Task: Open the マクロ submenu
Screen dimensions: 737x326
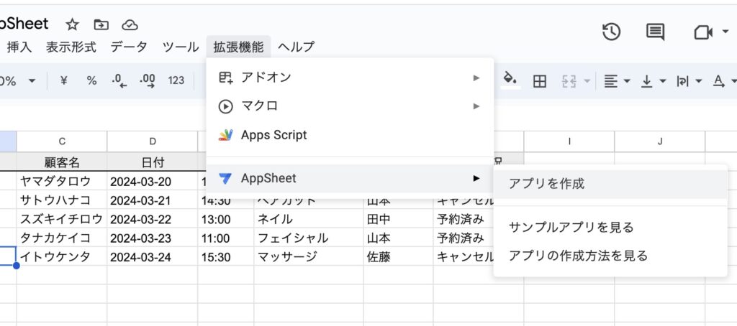Action: click(349, 106)
